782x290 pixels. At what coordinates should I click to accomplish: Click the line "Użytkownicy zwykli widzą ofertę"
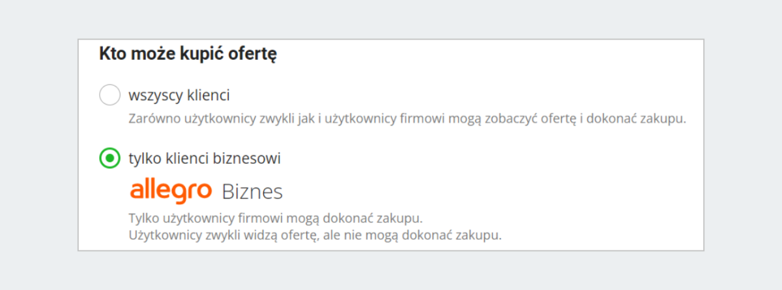[315, 235]
